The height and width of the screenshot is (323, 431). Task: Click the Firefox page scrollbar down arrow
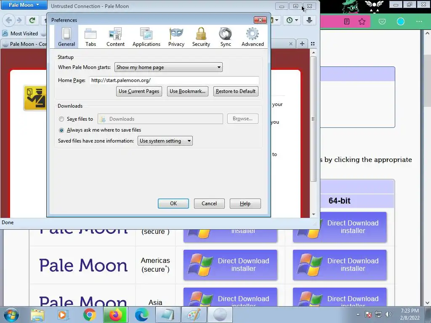click(x=428, y=303)
